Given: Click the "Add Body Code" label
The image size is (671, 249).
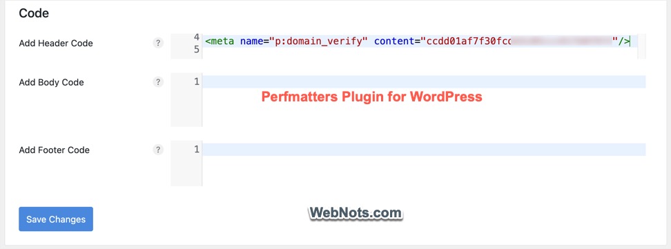Looking at the screenshot, I should [51, 82].
